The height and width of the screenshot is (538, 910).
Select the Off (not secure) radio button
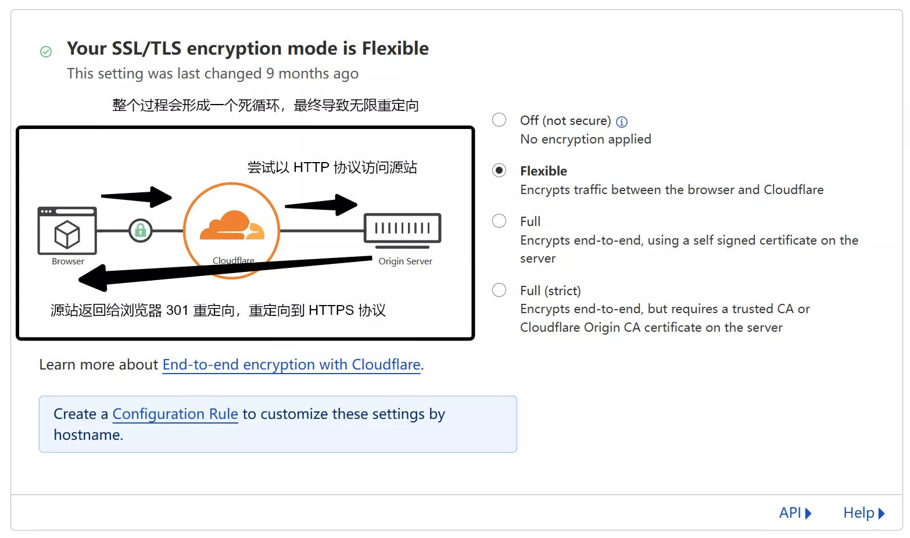coord(499,120)
